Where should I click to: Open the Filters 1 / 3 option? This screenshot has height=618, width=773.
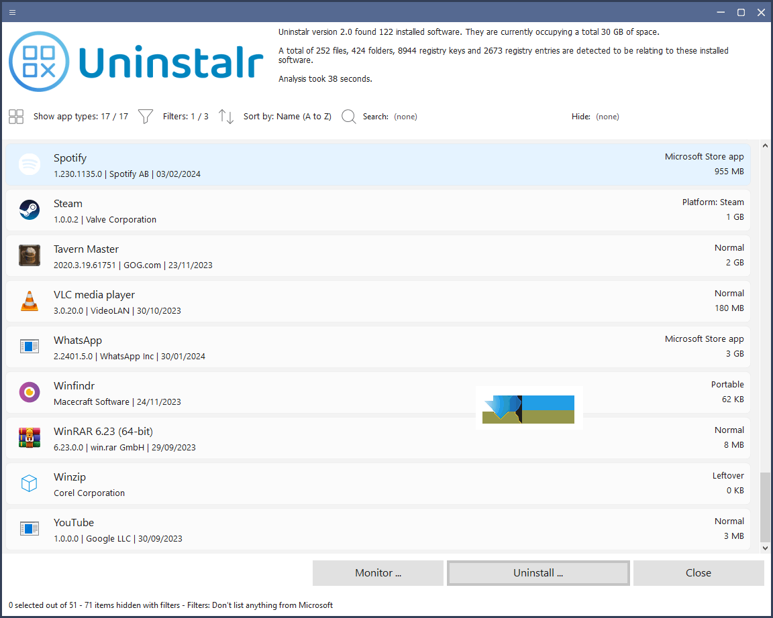click(186, 117)
